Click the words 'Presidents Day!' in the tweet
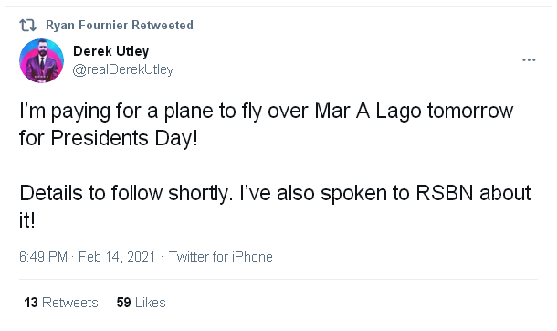The height and width of the screenshot is (331, 557). click(x=124, y=138)
